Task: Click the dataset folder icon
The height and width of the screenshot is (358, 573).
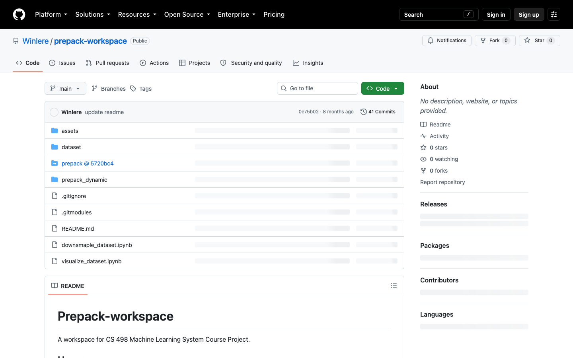Action: pyautogui.click(x=55, y=147)
